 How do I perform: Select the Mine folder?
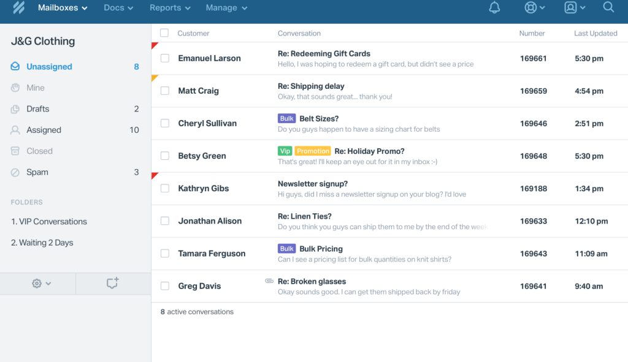point(75,88)
